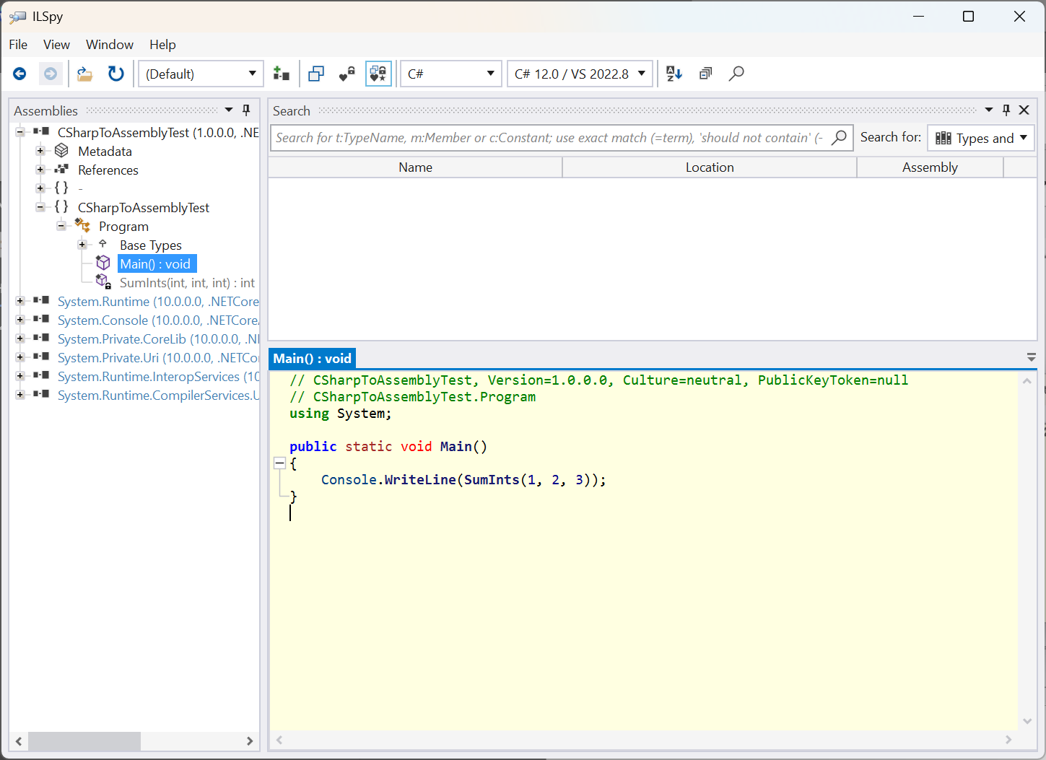1046x760 pixels.
Task: Toggle the internal API visibility icon
Action: coord(378,73)
